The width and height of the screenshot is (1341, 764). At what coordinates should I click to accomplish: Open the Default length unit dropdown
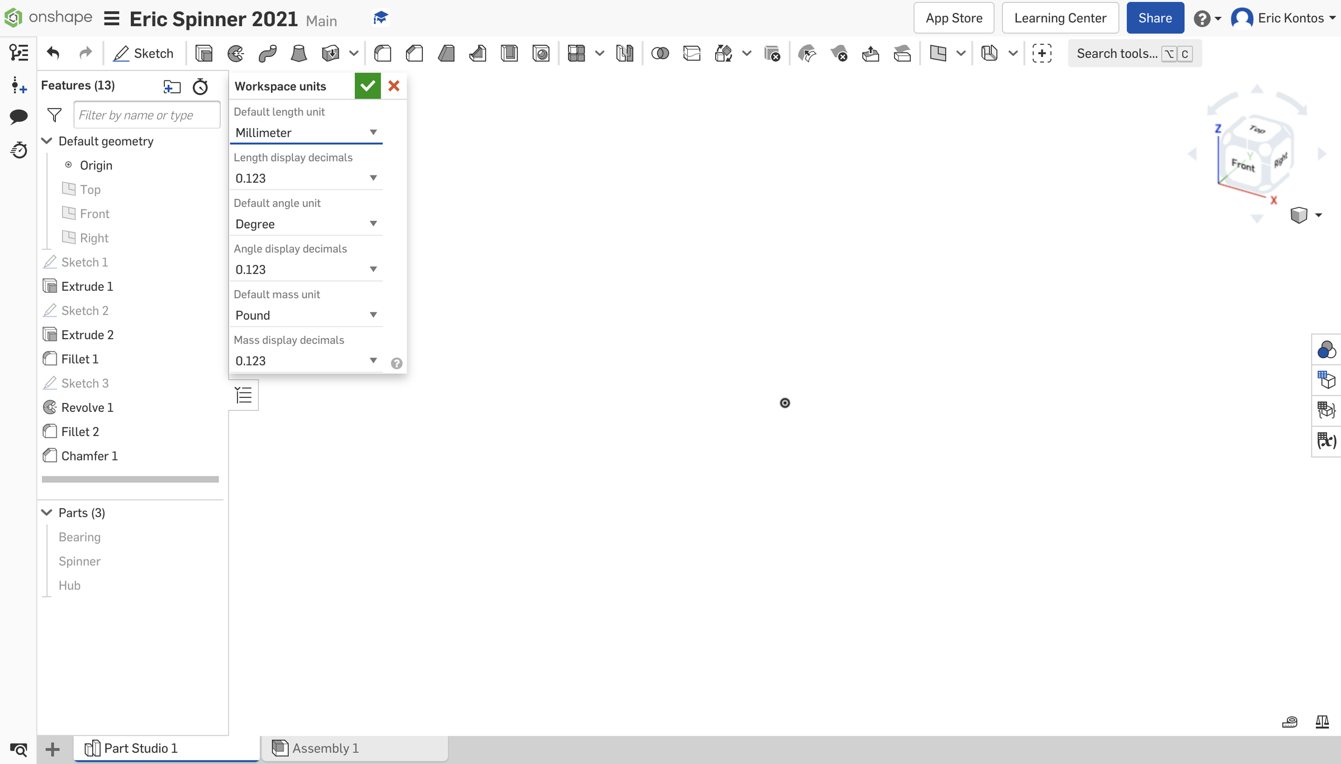[x=306, y=132]
